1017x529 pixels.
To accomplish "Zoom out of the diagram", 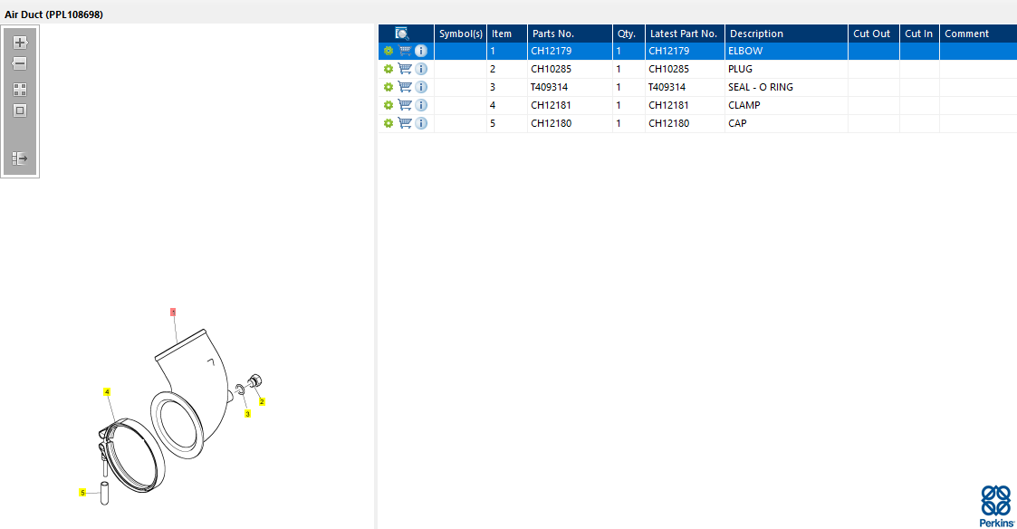I will click(20, 63).
